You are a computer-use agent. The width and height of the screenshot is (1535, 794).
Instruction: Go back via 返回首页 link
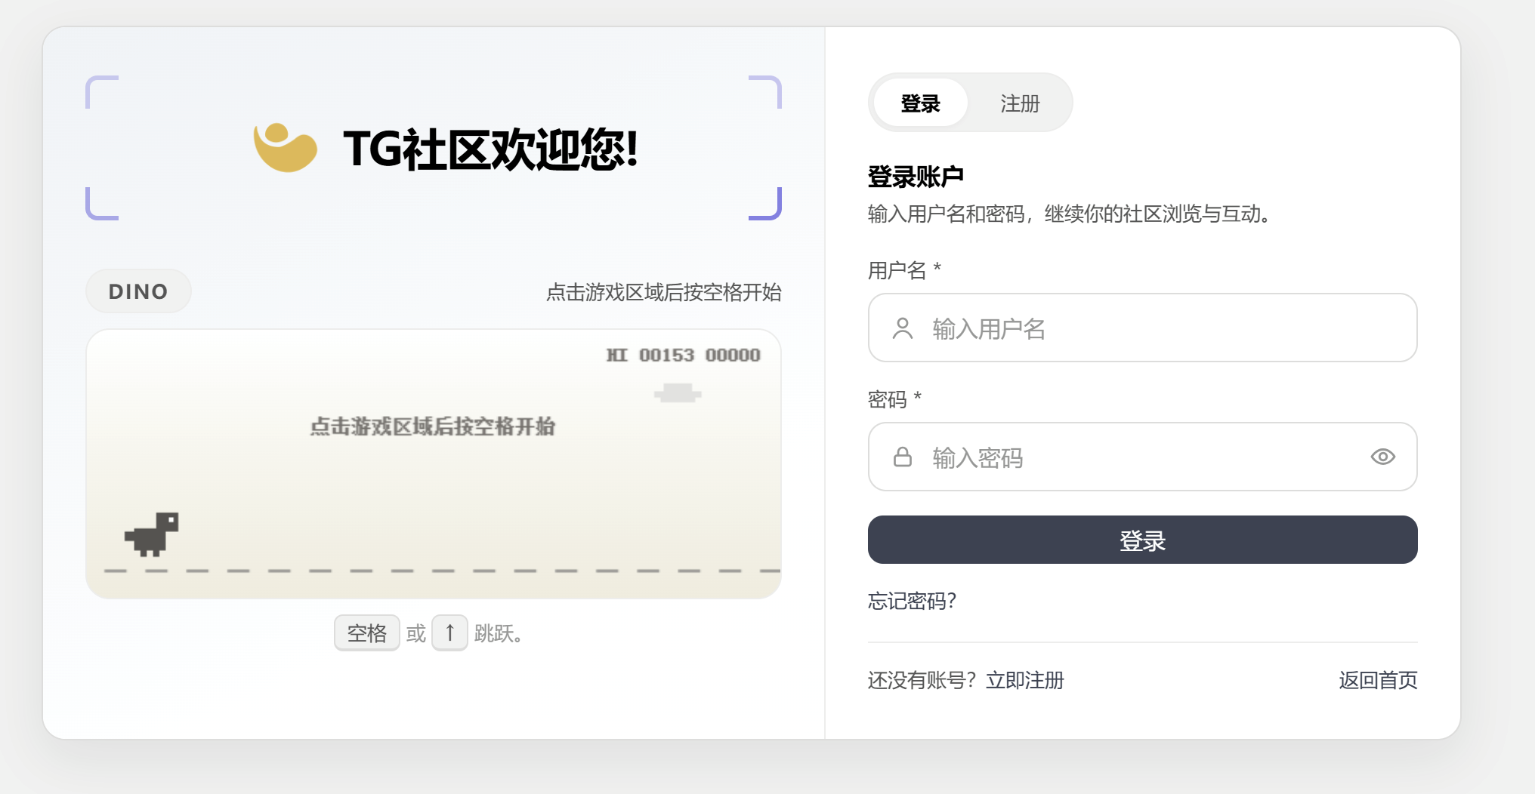1378,680
